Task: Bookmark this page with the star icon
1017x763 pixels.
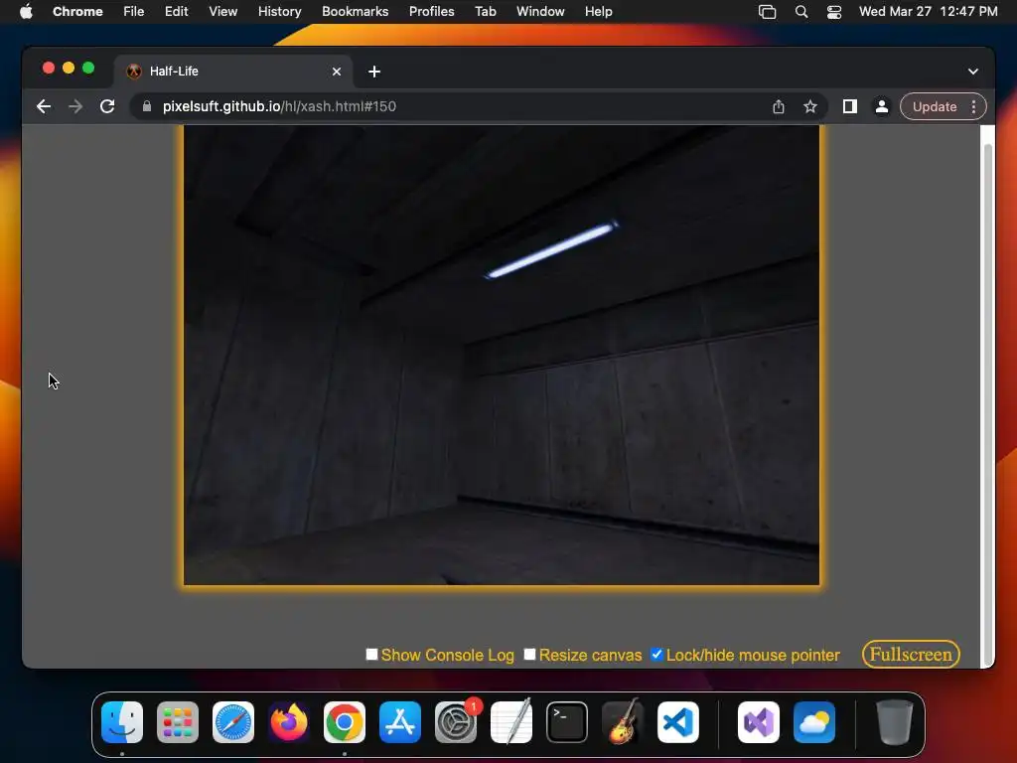Action: pyautogui.click(x=810, y=106)
